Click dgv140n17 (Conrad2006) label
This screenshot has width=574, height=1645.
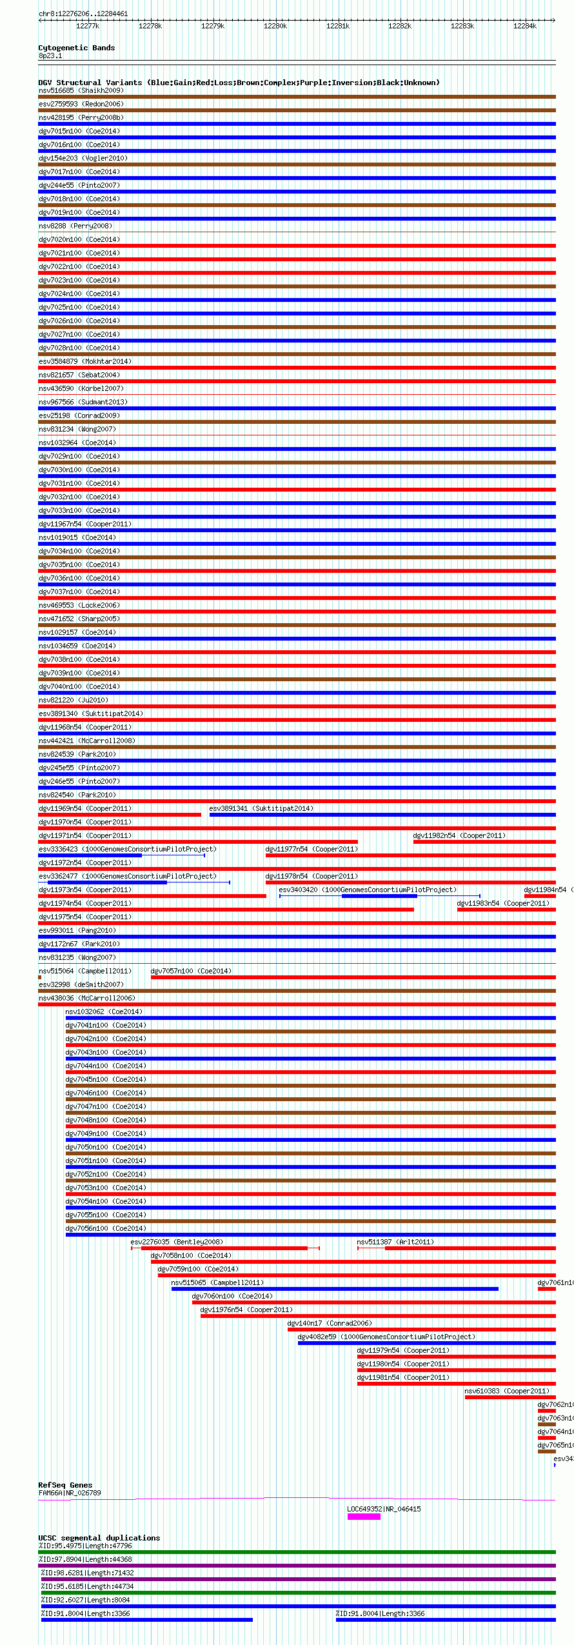[330, 1323]
